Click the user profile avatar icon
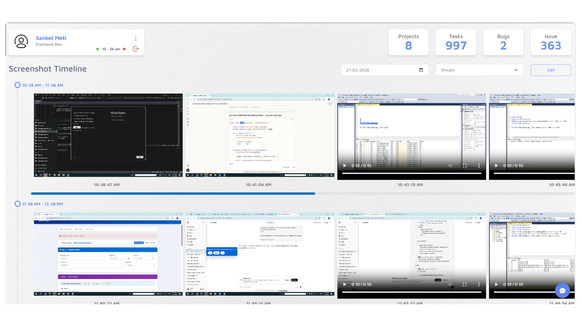 [21, 41]
